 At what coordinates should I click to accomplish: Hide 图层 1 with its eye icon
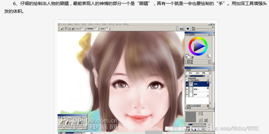[x=187, y=89]
